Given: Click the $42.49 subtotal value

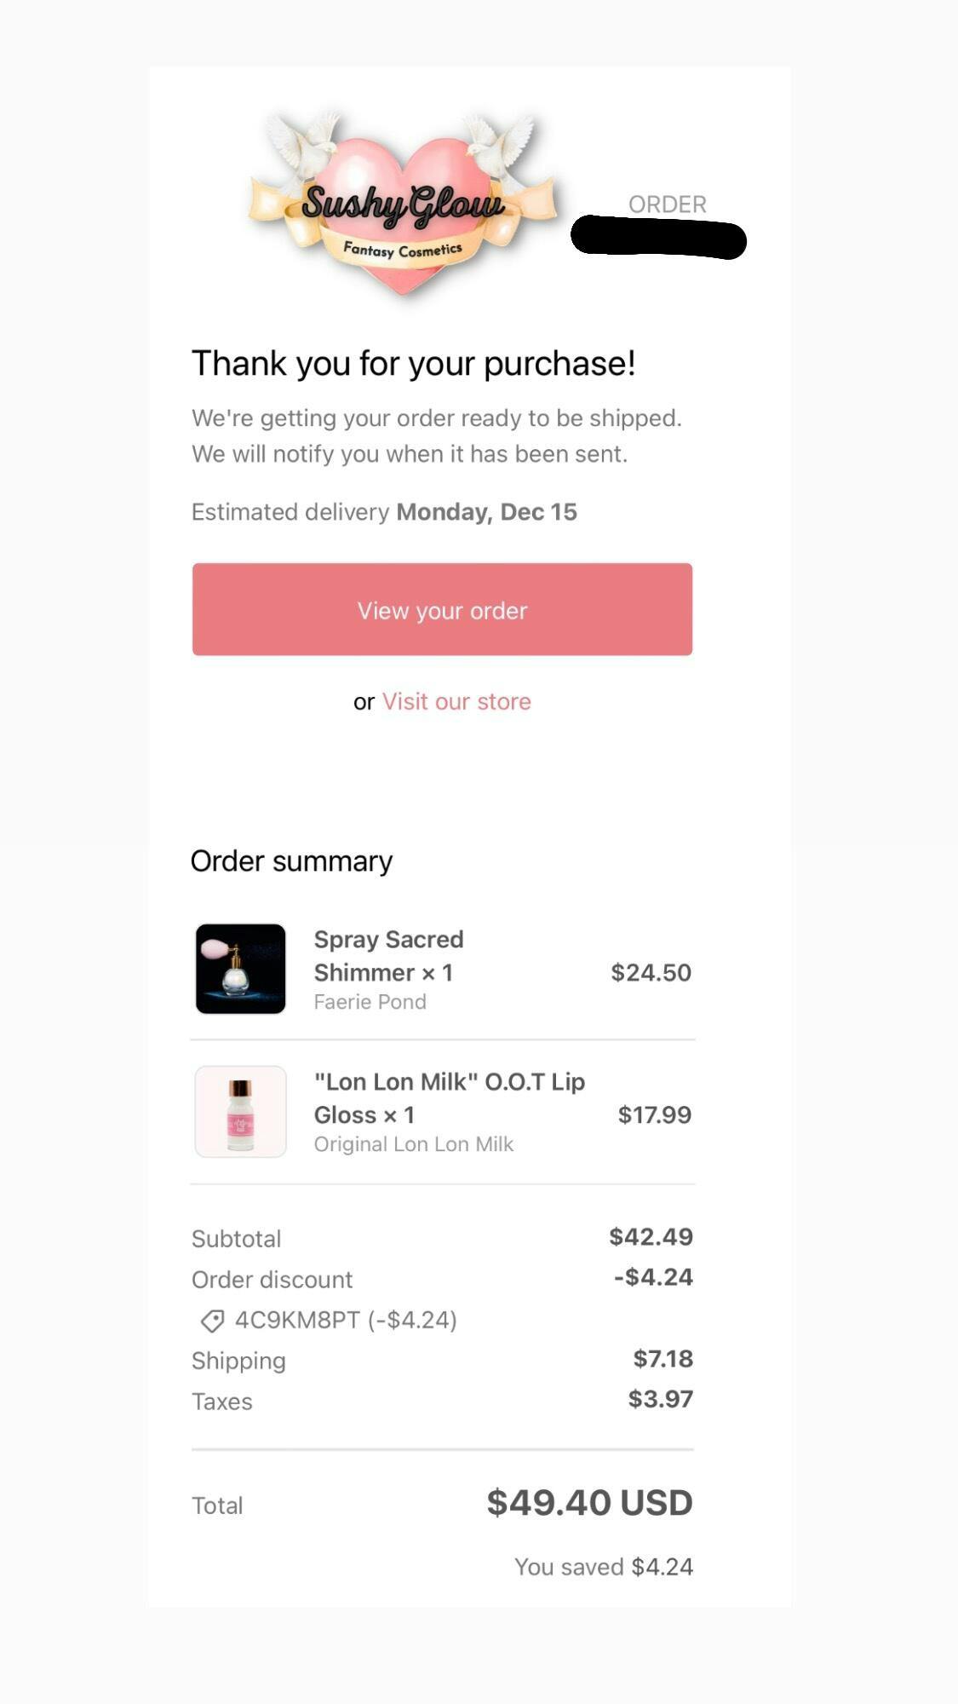Looking at the screenshot, I should [651, 1236].
